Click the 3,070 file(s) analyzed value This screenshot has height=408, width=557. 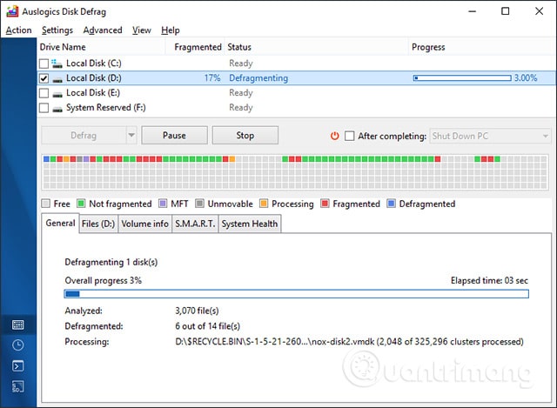coord(197,311)
